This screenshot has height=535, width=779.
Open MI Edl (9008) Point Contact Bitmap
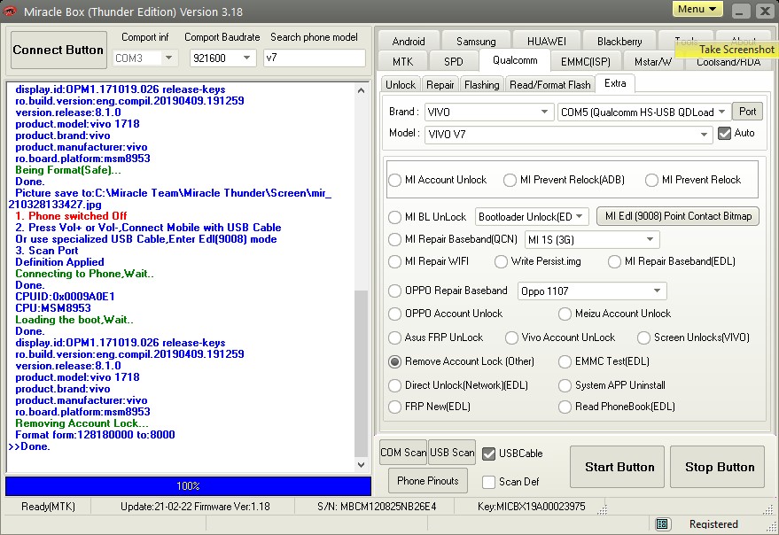tap(678, 216)
